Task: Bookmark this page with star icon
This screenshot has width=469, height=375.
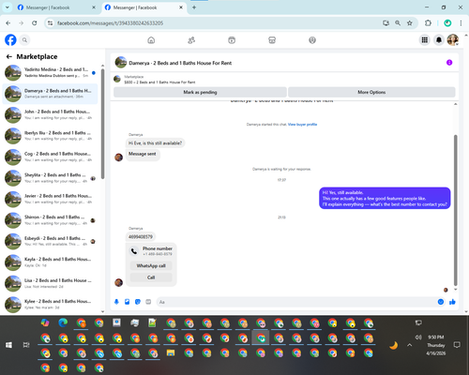Action: point(410,23)
